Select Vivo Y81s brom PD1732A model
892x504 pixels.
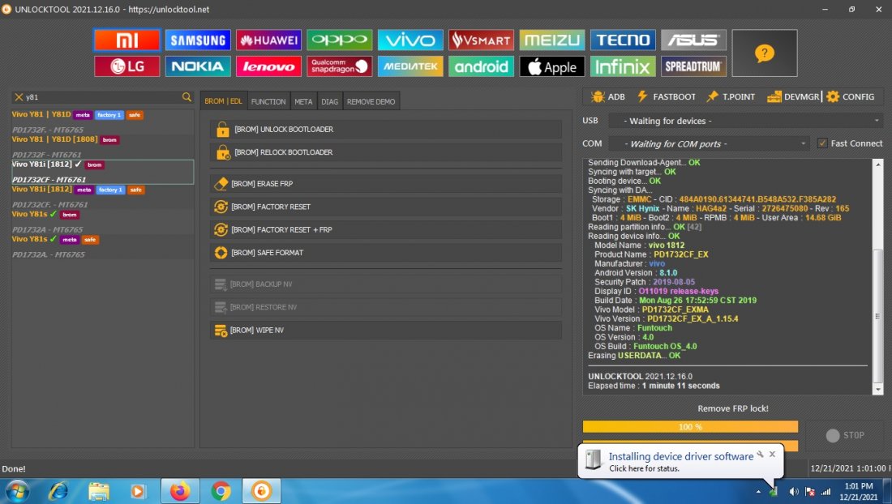coord(102,221)
